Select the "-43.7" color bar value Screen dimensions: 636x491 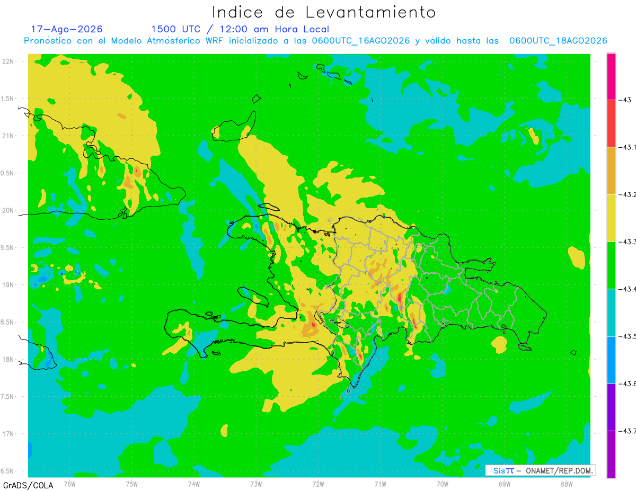627,431
